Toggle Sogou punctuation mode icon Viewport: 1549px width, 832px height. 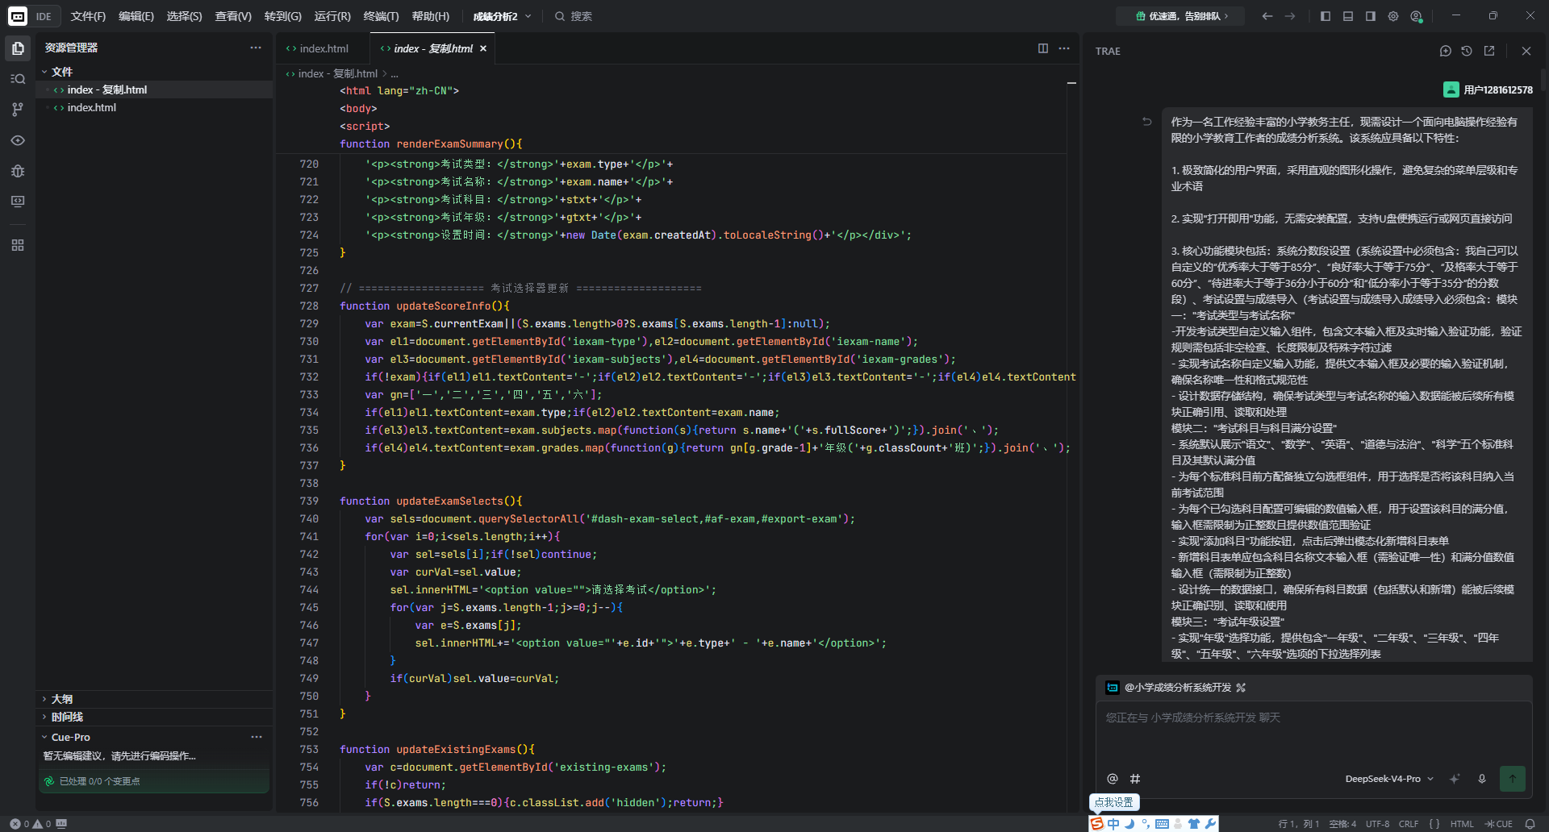(x=1146, y=824)
